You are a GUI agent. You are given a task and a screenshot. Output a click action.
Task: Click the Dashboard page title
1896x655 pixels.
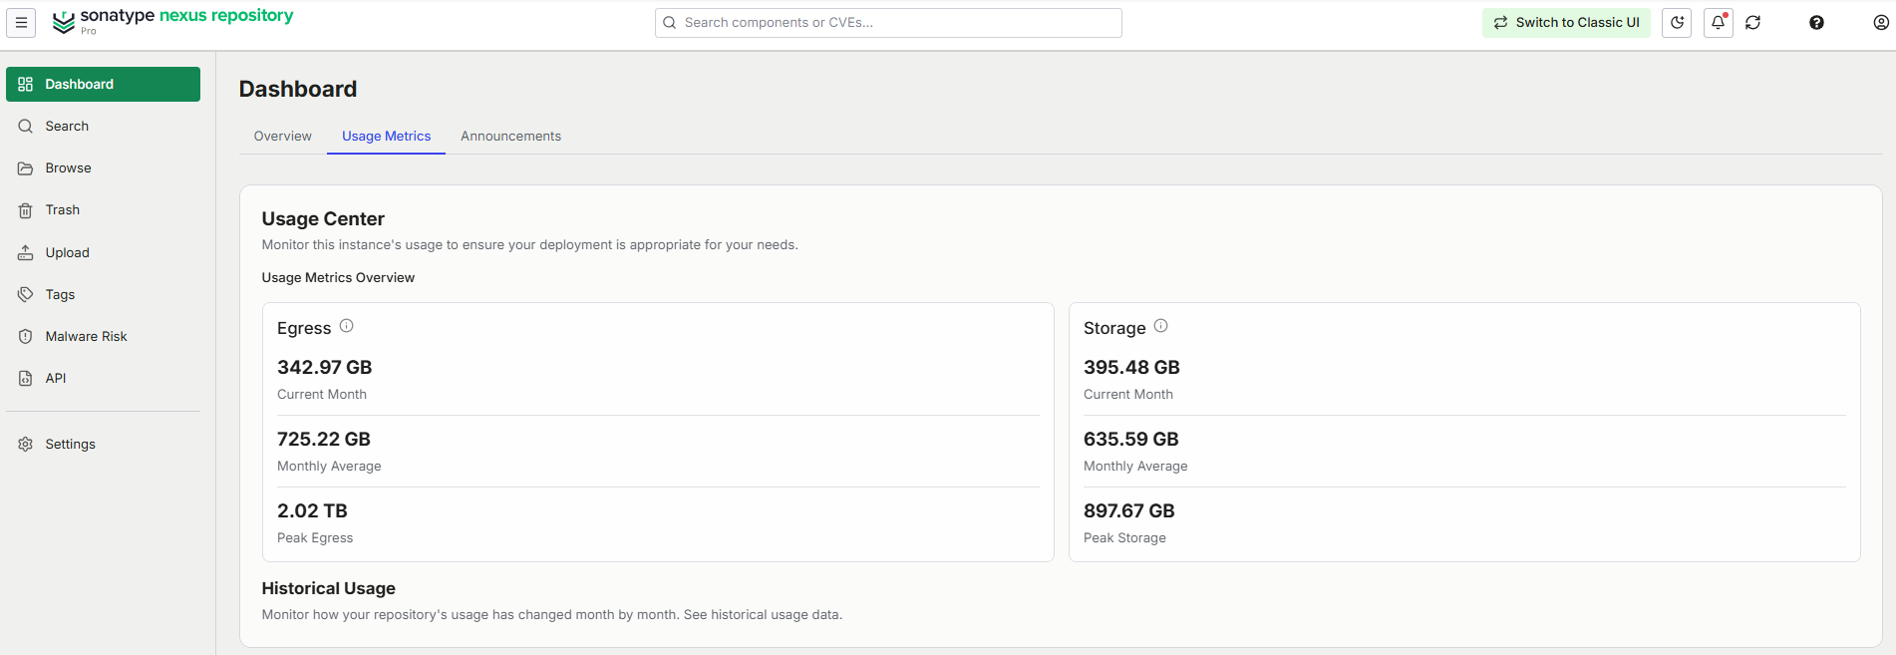298,90
